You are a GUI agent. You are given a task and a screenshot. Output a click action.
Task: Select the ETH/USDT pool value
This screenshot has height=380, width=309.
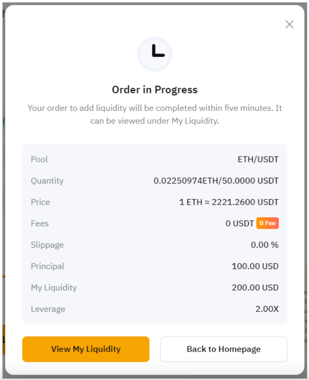258,159
